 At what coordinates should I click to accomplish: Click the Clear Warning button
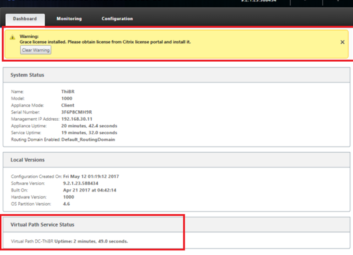(x=36, y=50)
